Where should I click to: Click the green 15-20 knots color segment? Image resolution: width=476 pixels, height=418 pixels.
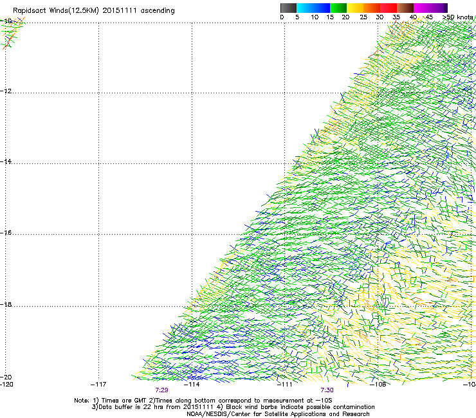pos(338,8)
